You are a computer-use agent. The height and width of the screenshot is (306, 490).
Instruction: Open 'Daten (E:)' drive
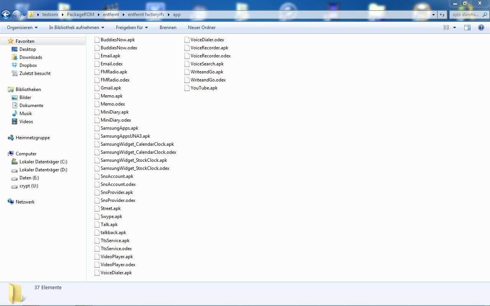pos(29,178)
